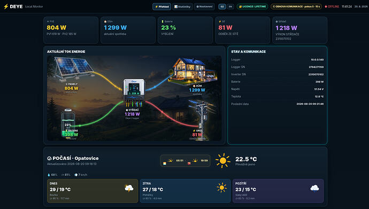Viewport: 369px width, 209px height.
Task: Open the Přehled tab
Action: [x=162, y=6]
